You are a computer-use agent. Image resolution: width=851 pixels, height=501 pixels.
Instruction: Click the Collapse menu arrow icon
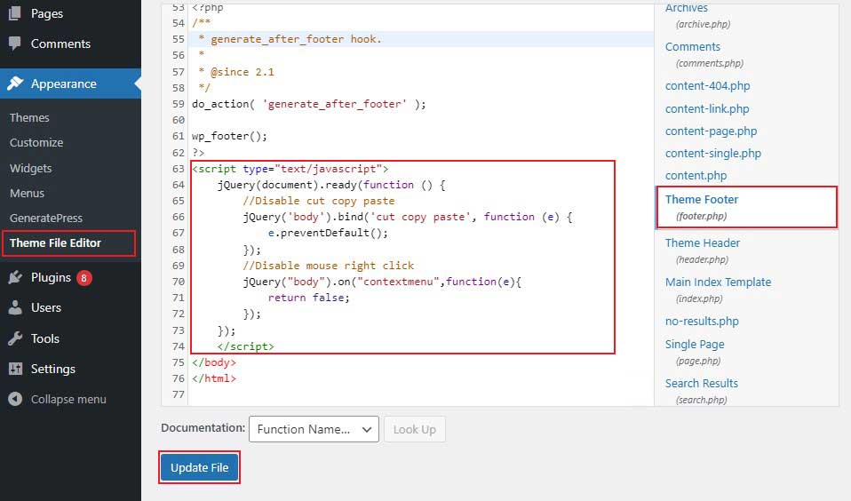(x=15, y=399)
